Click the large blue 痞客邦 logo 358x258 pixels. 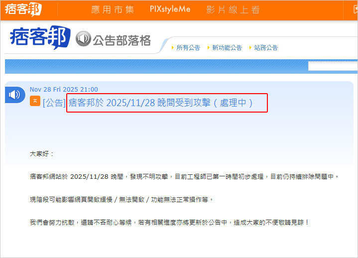click(x=40, y=37)
